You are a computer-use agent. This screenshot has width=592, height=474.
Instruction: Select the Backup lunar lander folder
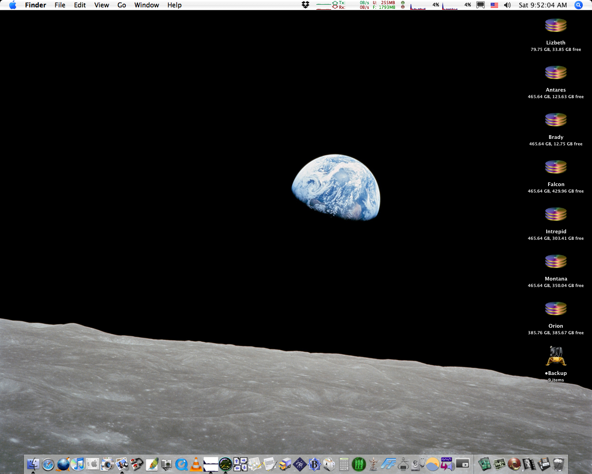point(556,356)
